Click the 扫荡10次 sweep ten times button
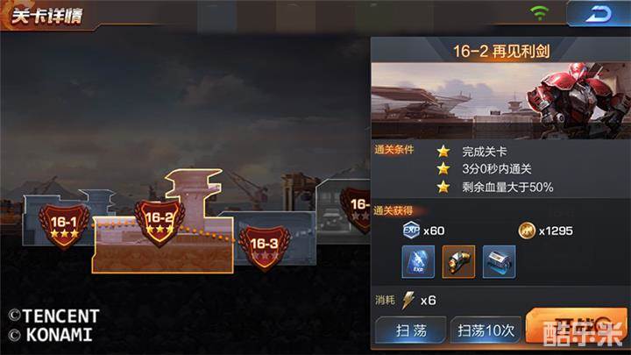The width and height of the screenshot is (631, 355). (486, 330)
